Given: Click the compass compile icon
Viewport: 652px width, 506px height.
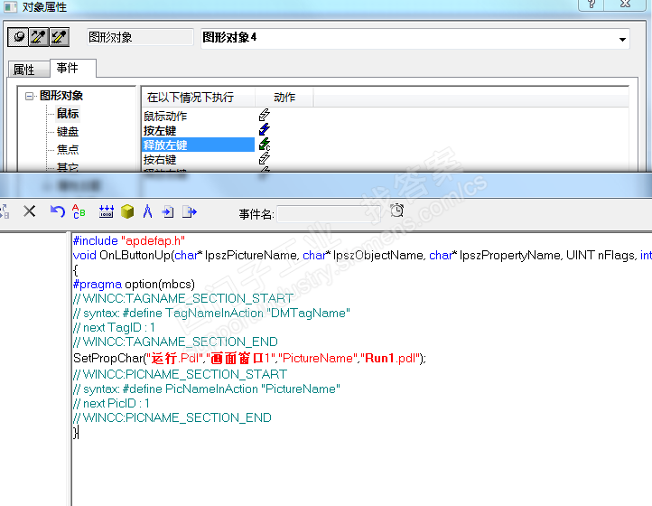Looking at the screenshot, I should point(147,211).
